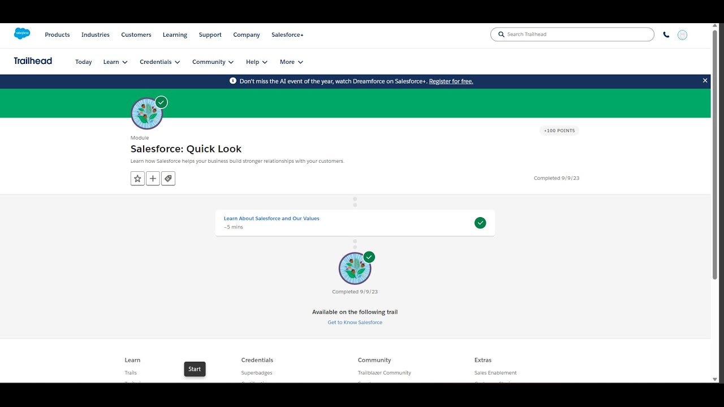
Task: Click the Salesforce cloud logo
Action: [22, 34]
